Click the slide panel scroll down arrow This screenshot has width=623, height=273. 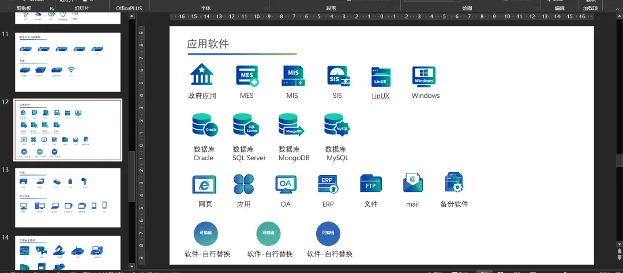132,266
